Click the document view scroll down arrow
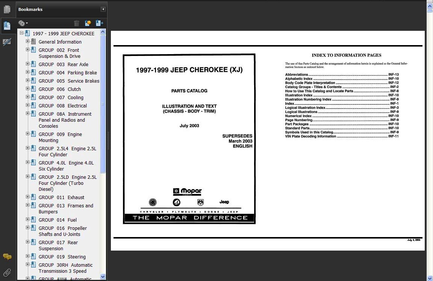Screen dimensions: 433x281 (x=430, y=278)
